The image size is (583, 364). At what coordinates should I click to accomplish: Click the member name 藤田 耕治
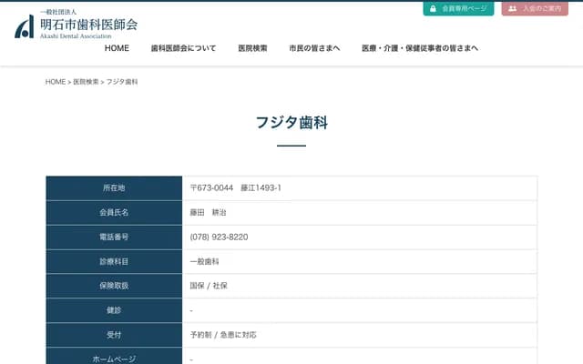click(208, 212)
